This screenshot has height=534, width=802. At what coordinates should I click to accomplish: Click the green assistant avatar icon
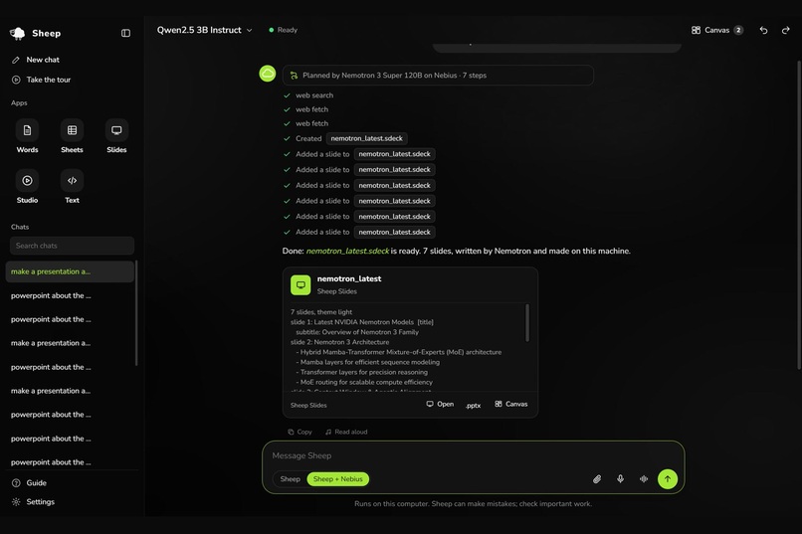[268, 74]
